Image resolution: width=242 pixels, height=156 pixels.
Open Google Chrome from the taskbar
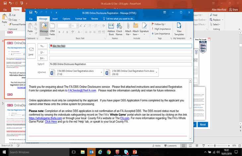point(109,152)
